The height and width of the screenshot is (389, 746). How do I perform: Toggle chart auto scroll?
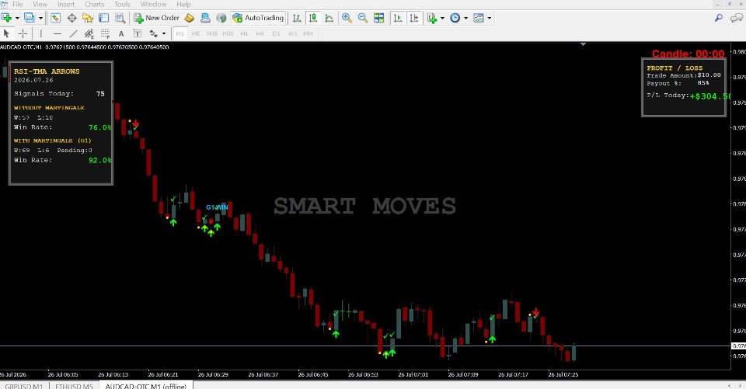(x=398, y=18)
